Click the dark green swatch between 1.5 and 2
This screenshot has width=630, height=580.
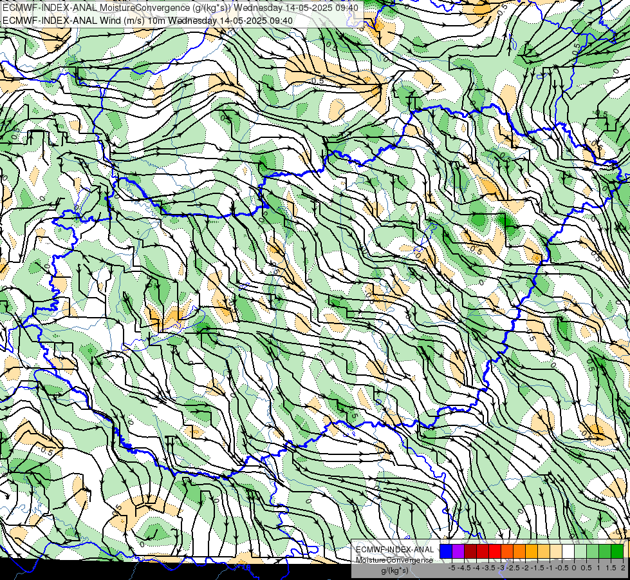617,551
